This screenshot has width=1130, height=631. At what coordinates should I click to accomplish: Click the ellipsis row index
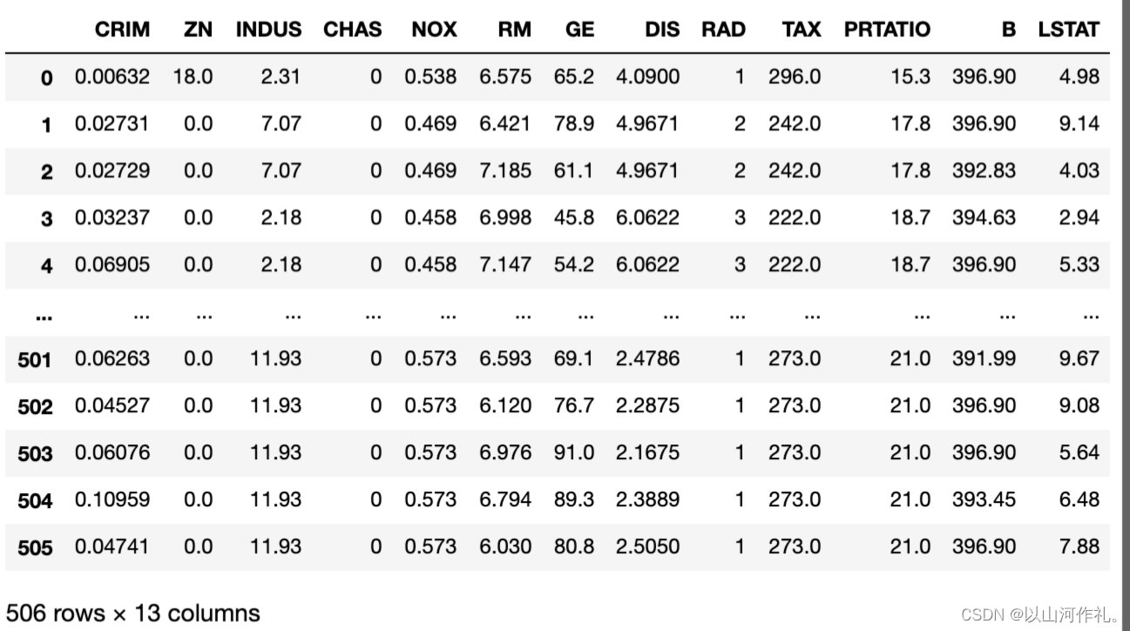(x=44, y=317)
